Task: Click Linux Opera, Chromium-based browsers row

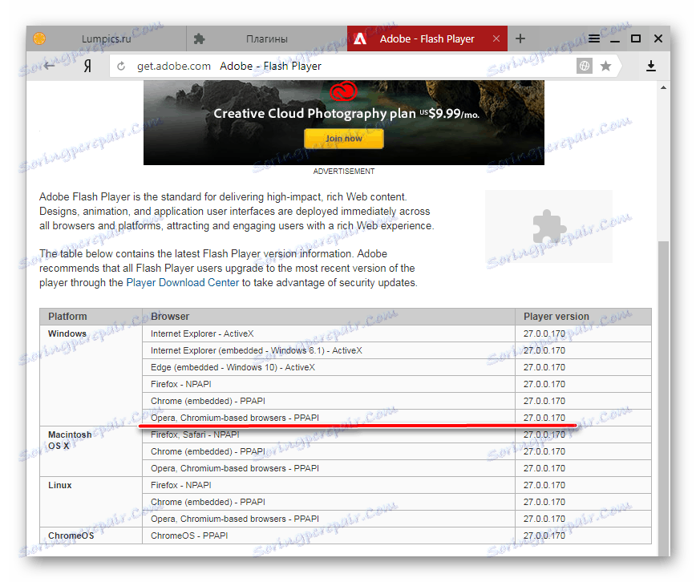Action: click(x=329, y=519)
